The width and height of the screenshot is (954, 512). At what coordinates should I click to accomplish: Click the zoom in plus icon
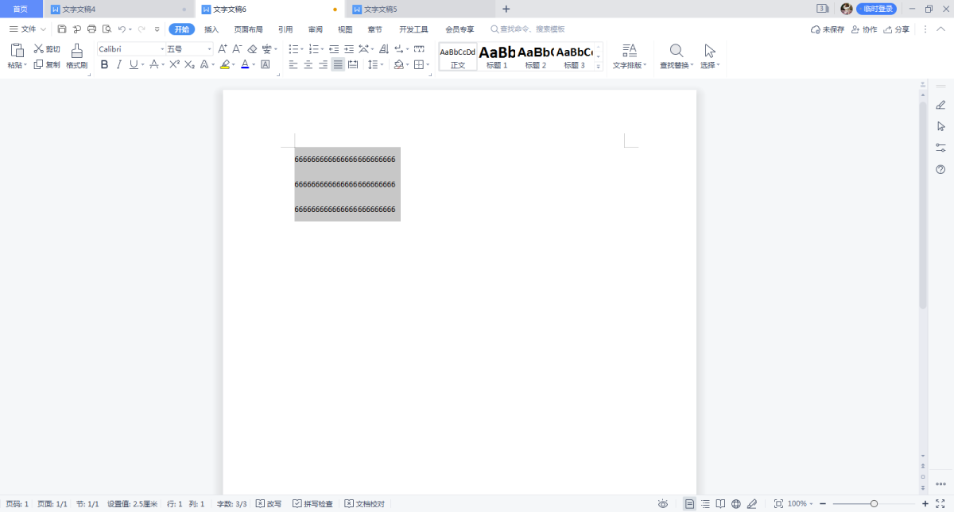(925, 504)
